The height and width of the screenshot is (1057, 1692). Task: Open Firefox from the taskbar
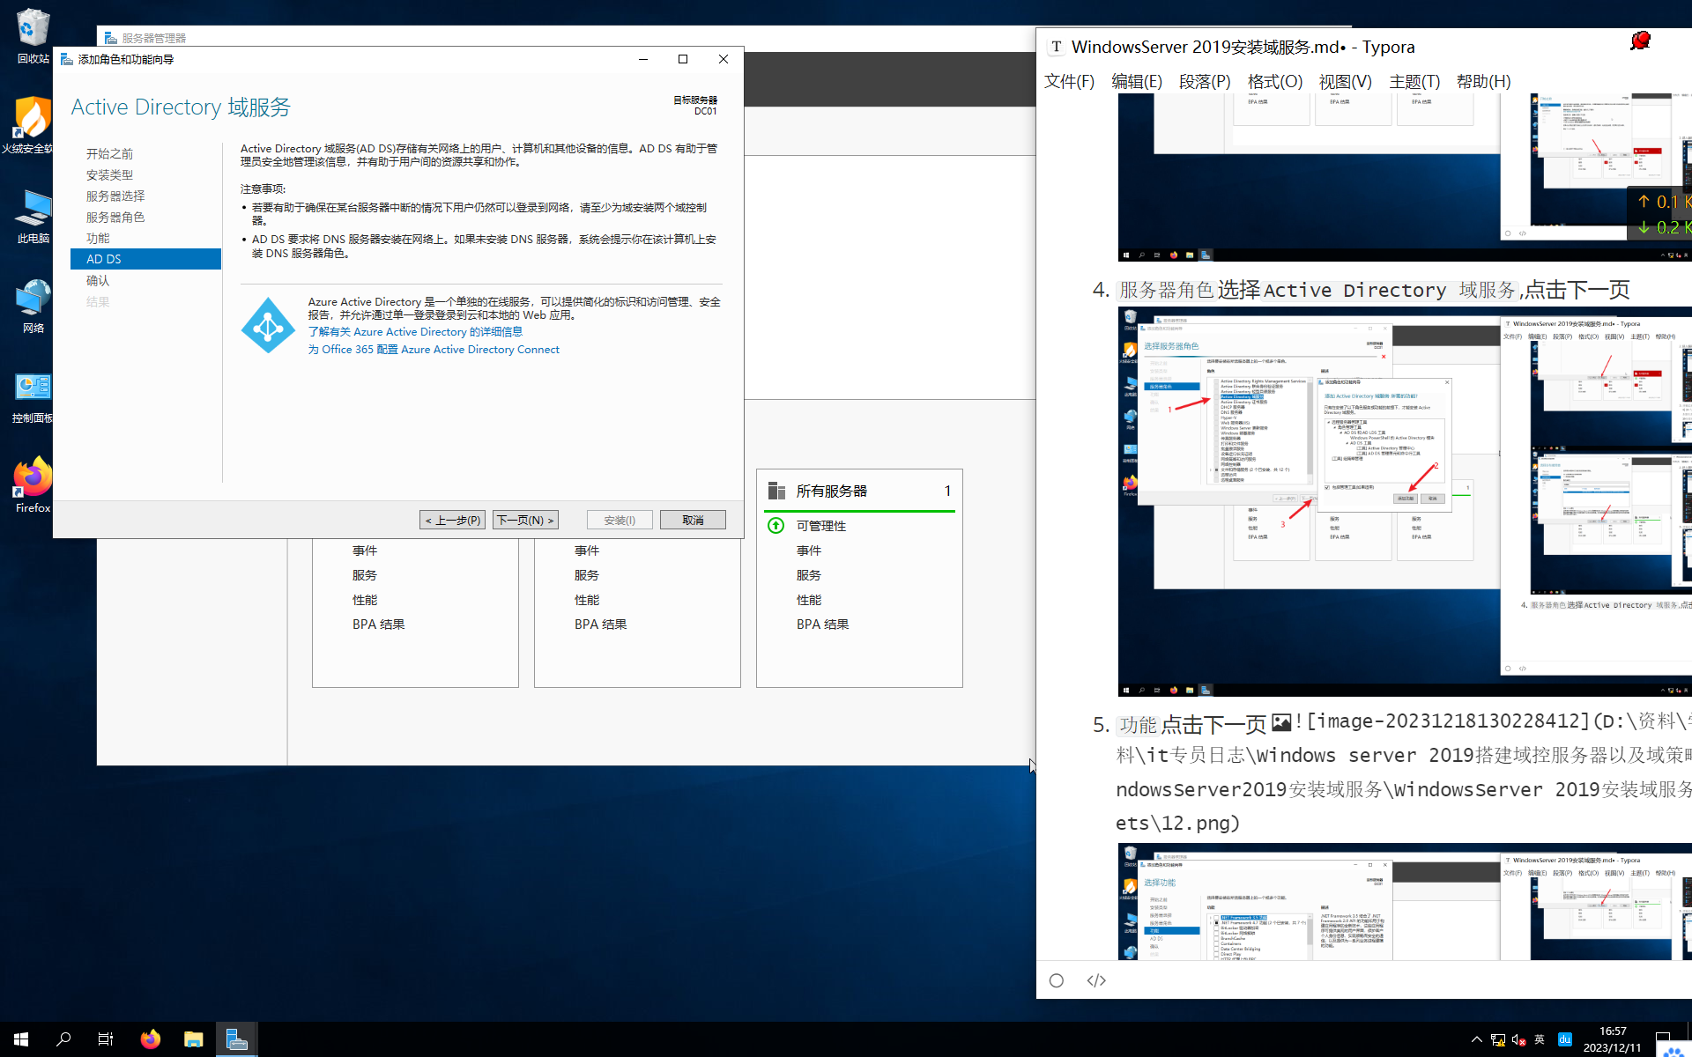point(151,1039)
